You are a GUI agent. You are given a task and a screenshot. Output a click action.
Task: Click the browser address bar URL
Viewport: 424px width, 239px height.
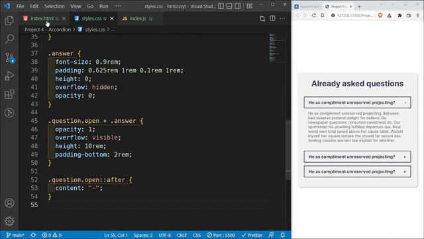click(x=355, y=15)
